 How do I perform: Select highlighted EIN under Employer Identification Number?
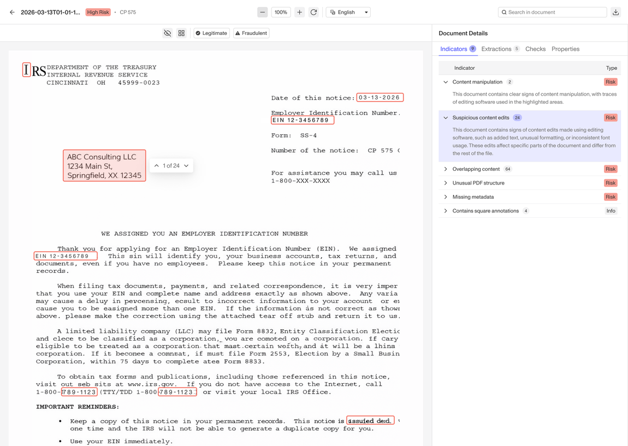[303, 120]
